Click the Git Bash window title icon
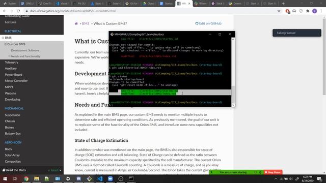326x183 pixels. tap(112, 34)
